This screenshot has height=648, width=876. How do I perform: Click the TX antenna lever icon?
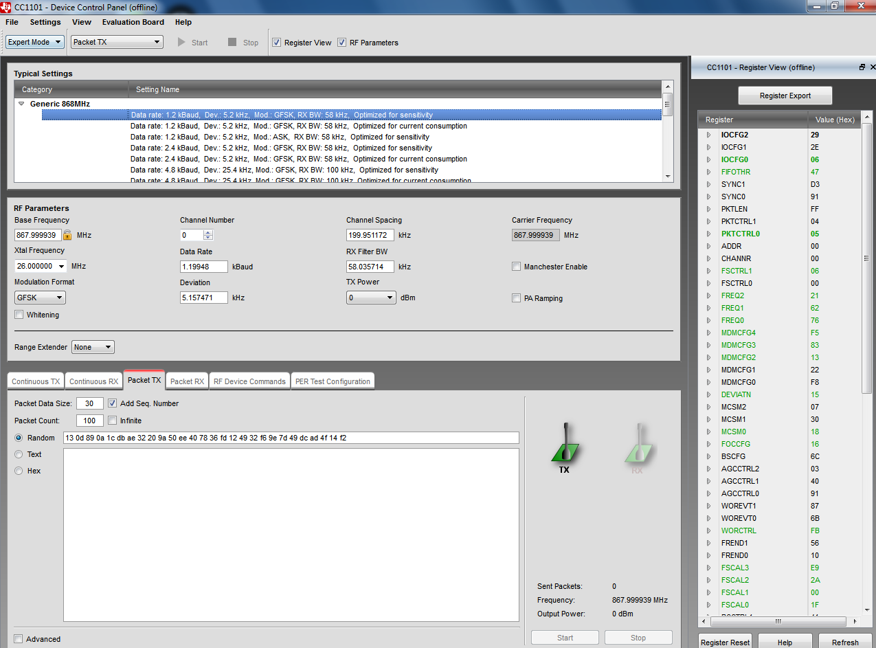pos(565,443)
